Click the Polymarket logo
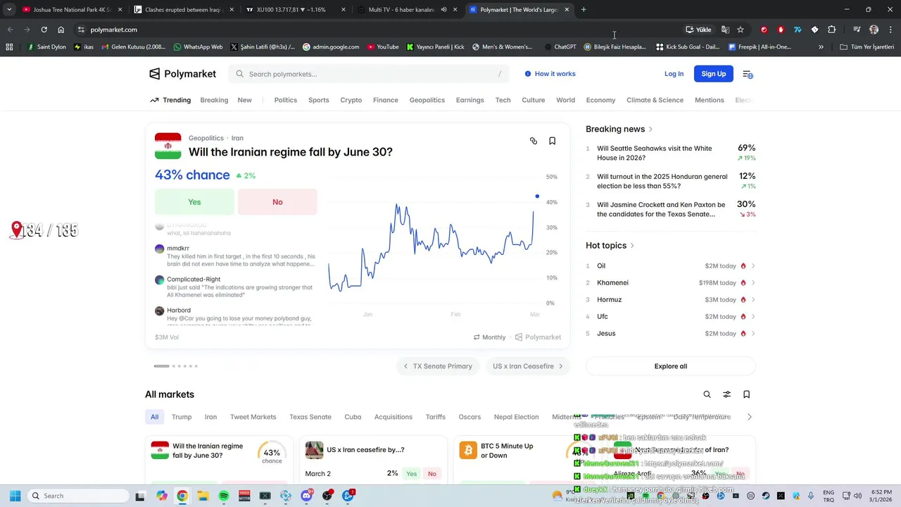The height and width of the screenshot is (507, 901). [182, 74]
